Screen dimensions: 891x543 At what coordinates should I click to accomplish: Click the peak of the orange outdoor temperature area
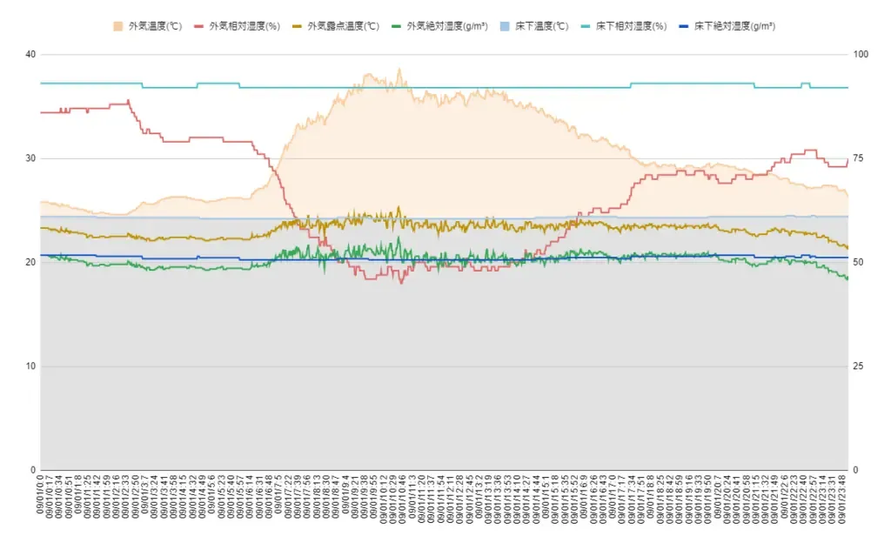click(399, 70)
